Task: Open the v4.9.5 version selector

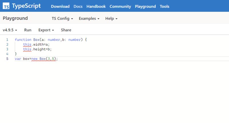Action: tap(10, 30)
